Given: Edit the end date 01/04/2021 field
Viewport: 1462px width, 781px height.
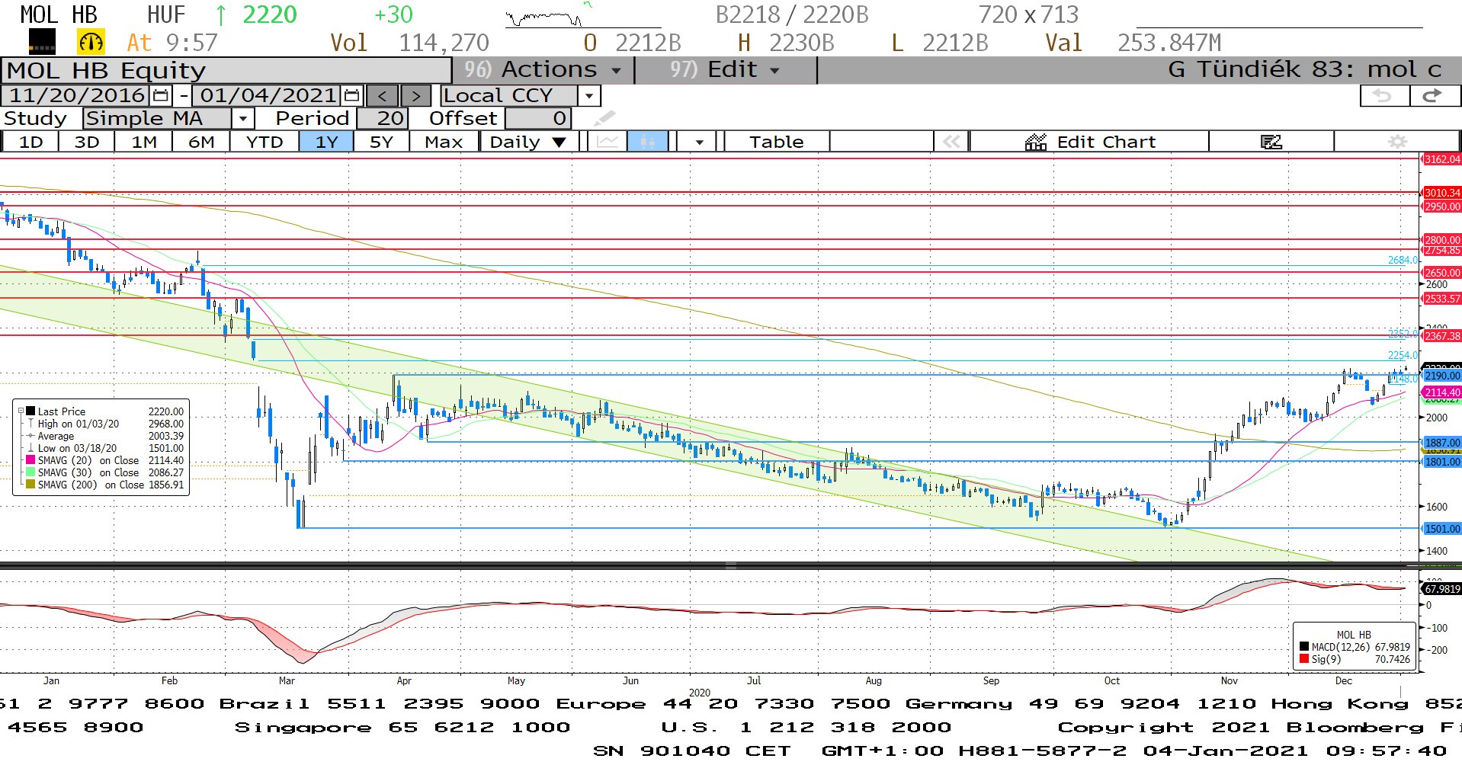Looking at the screenshot, I should [268, 95].
